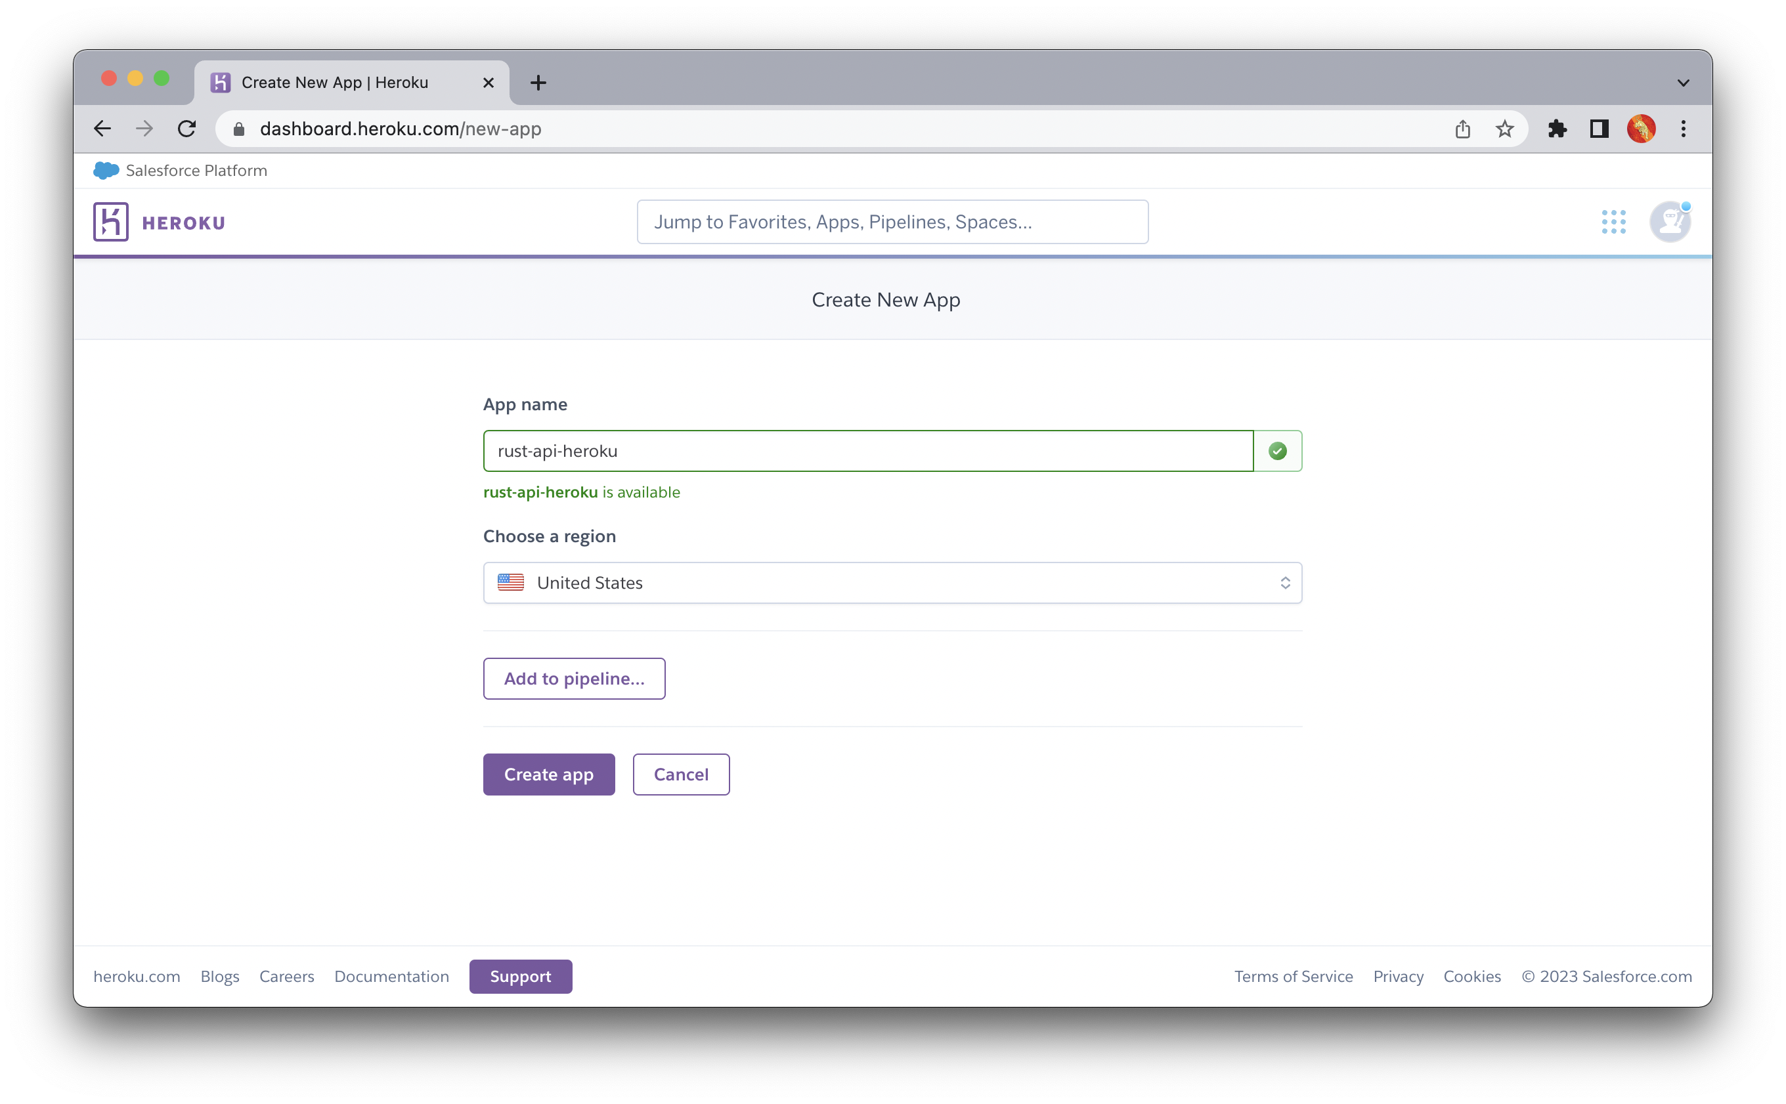Toggle the browser side panel
This screenshot has height=1104, width=1786.
point(1599,129)
